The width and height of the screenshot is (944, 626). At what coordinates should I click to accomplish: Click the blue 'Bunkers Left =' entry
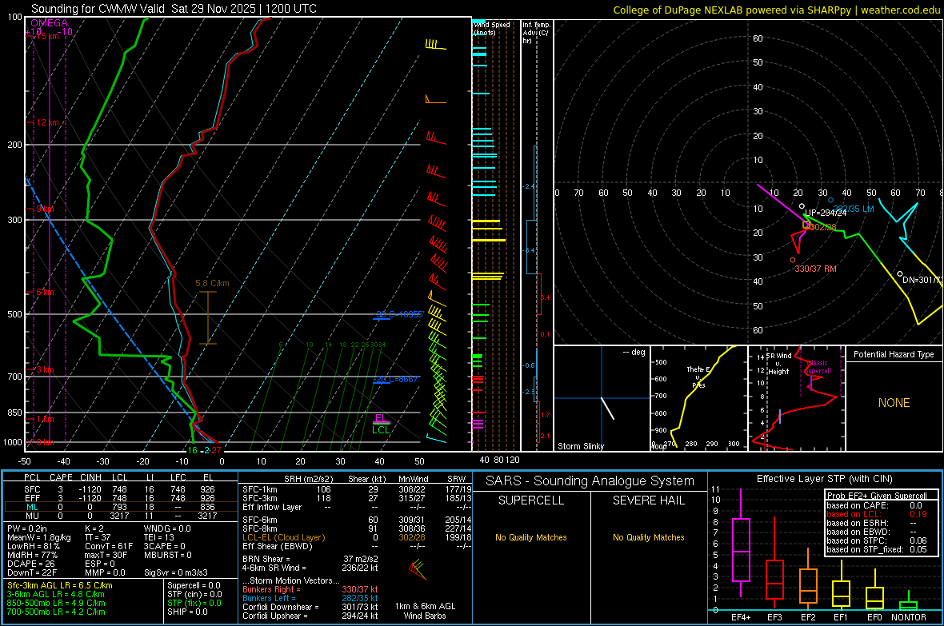(x=310, y=598)
